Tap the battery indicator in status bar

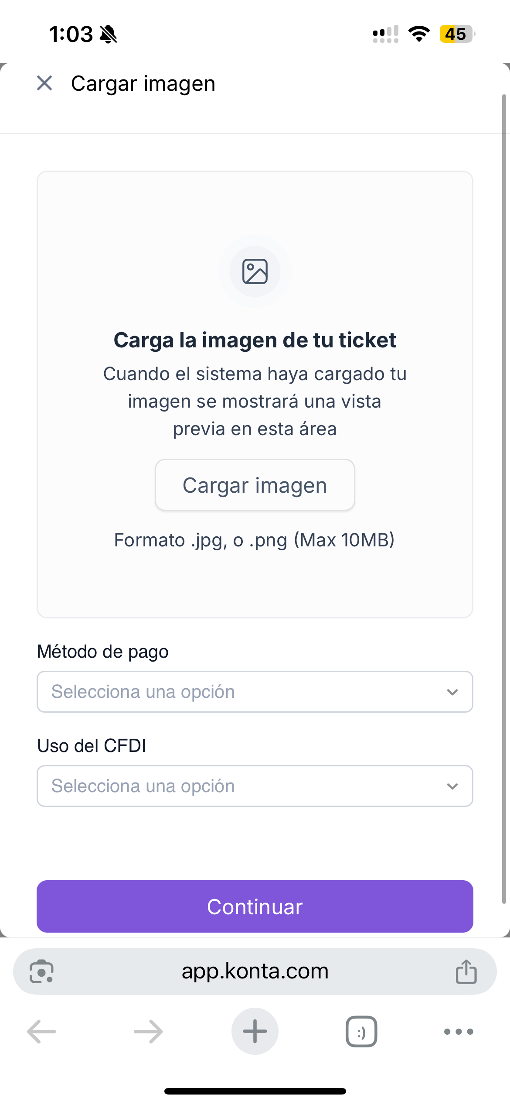pos(456,34)
